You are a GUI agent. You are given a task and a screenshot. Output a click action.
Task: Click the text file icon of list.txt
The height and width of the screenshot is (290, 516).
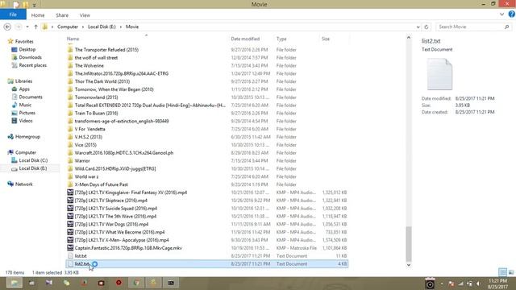[x=70, y=256]
